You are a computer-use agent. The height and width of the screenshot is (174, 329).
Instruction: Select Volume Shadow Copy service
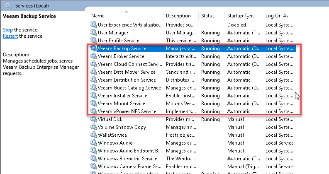(x=122, y=127)
